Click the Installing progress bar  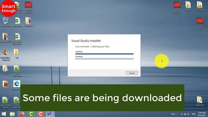tap(104, 59)
